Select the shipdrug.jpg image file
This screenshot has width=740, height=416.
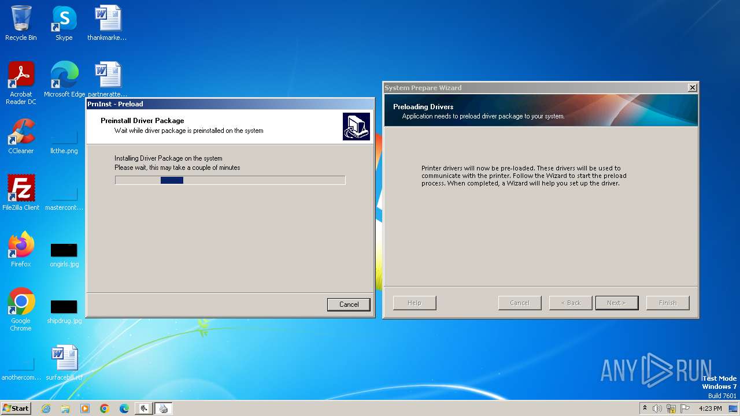[x=64, y=312]
